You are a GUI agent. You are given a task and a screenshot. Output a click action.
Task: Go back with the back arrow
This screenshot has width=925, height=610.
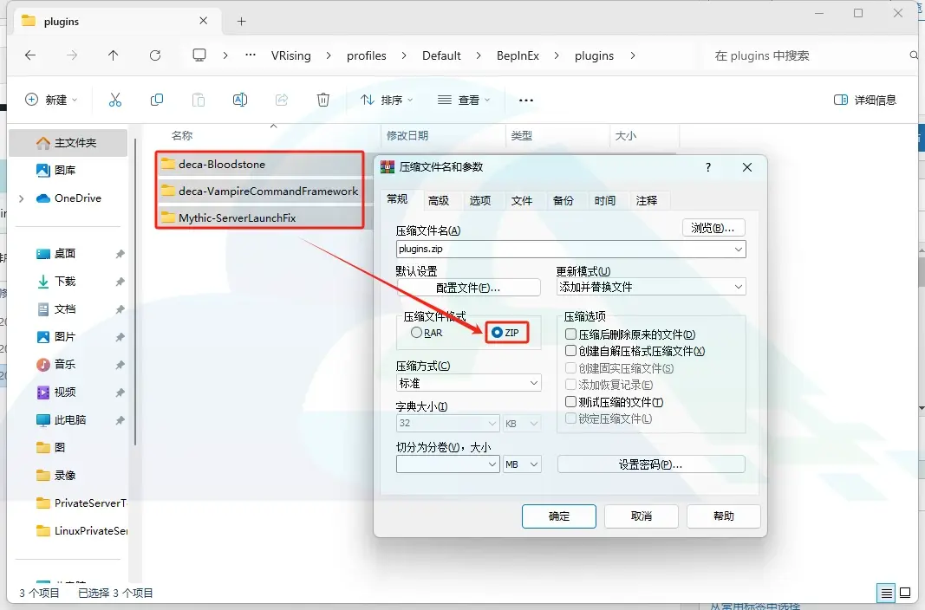point(30,55)
